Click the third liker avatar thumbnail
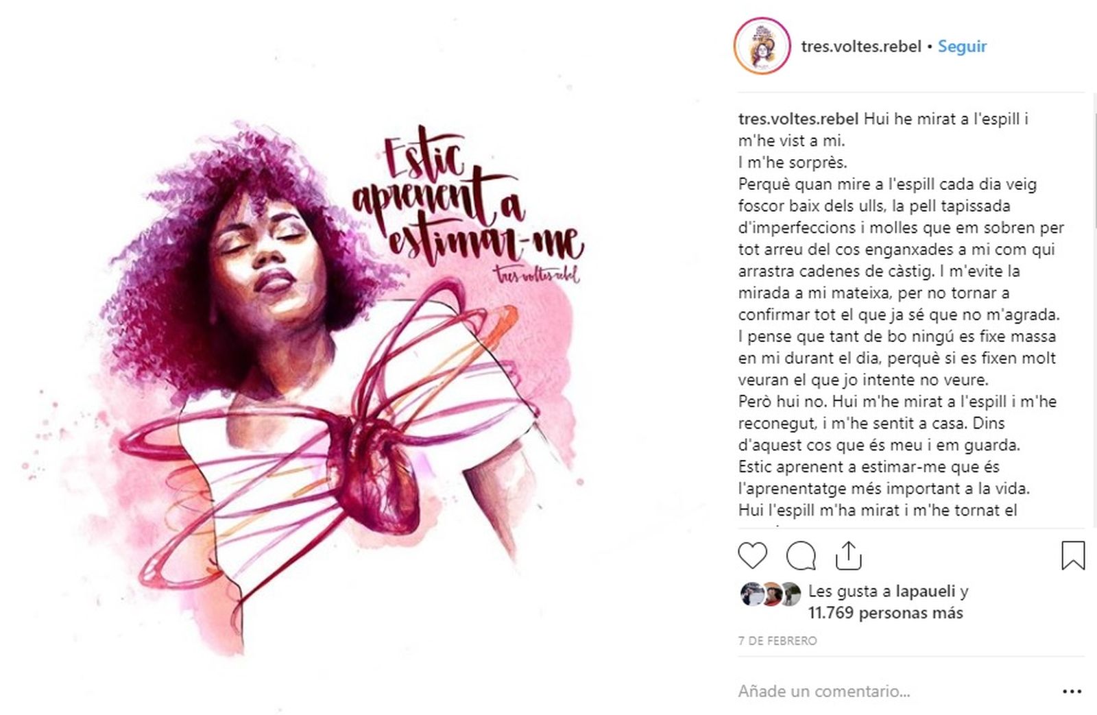 tap(791, 594)
